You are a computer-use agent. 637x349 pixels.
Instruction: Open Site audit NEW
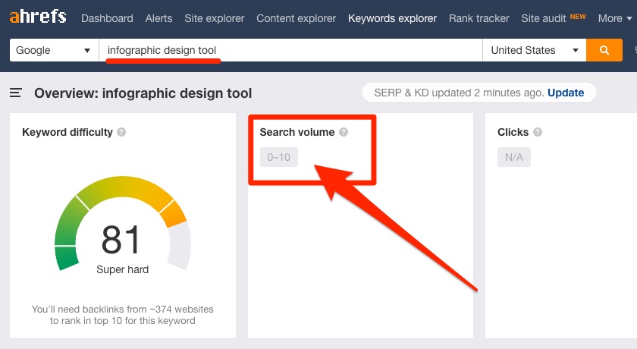pos(554,18)
